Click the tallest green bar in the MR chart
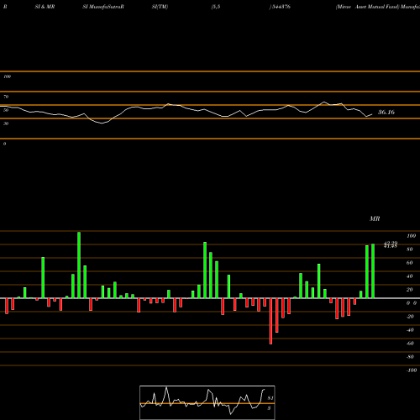The image size is (420, 420). coord(79,265)
